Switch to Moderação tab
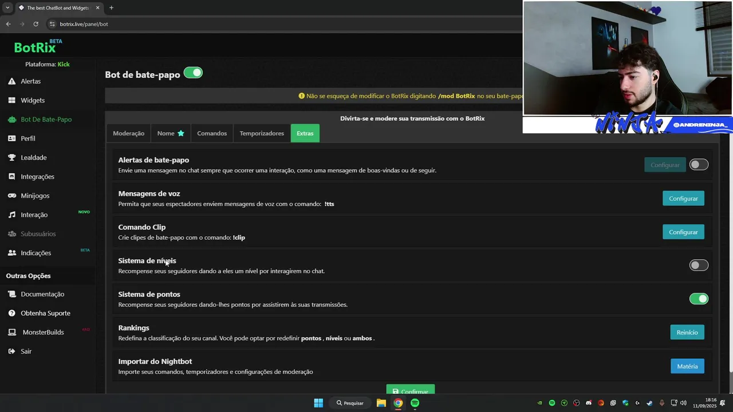733x412 pixels. 129,133
